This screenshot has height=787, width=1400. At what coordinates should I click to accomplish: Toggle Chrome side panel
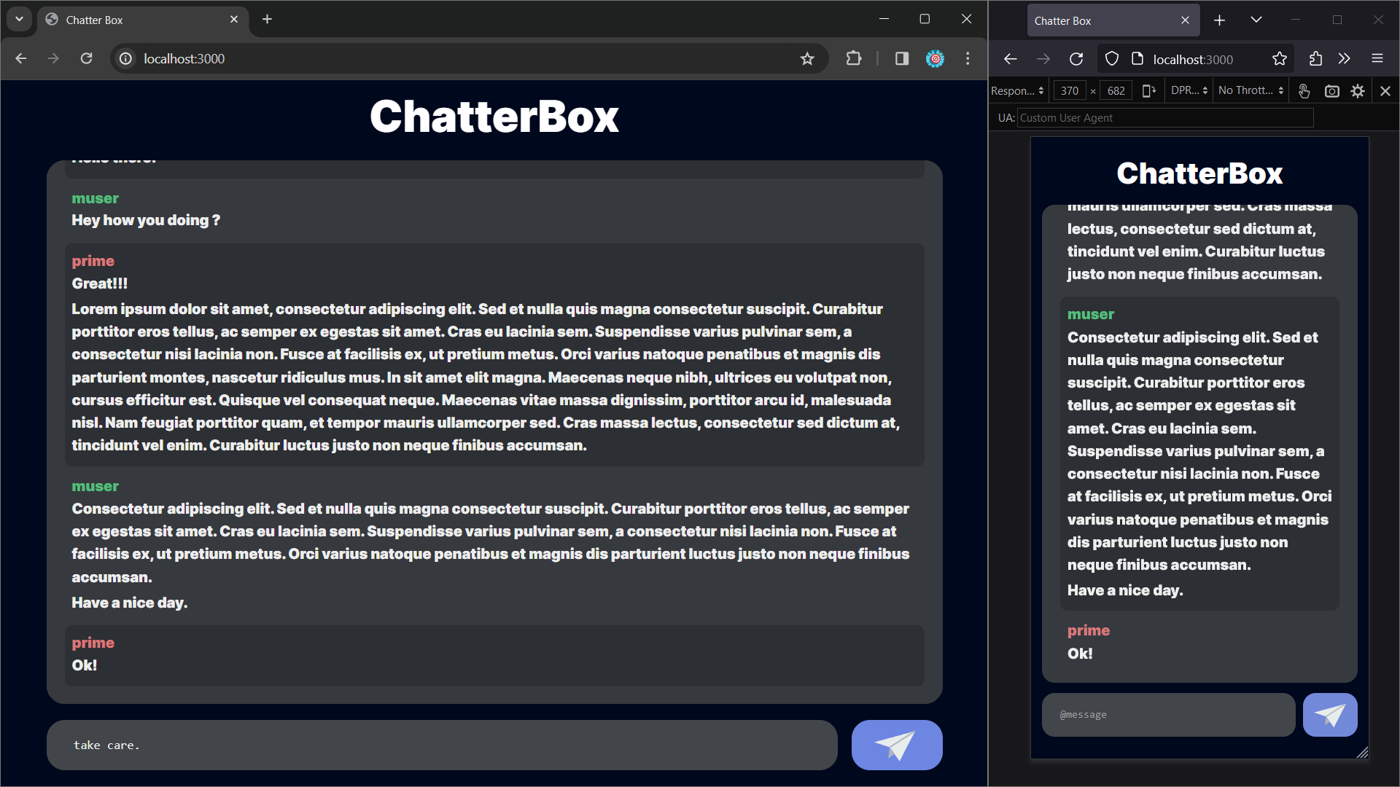pyautogui.click(x=902, y=59)
